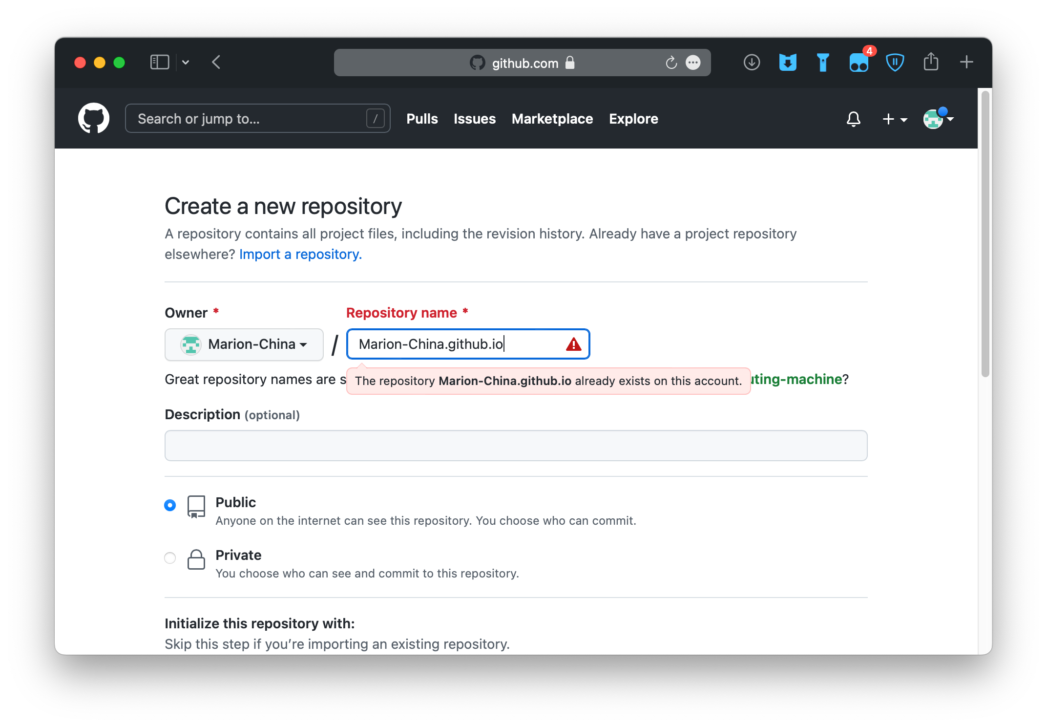Select the Private visibility option
Screen dimensions: 1047x727
170,558
